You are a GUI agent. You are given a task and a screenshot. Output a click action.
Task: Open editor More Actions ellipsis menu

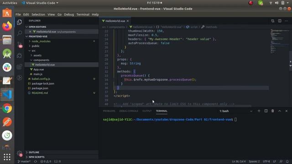coord(287,21)
